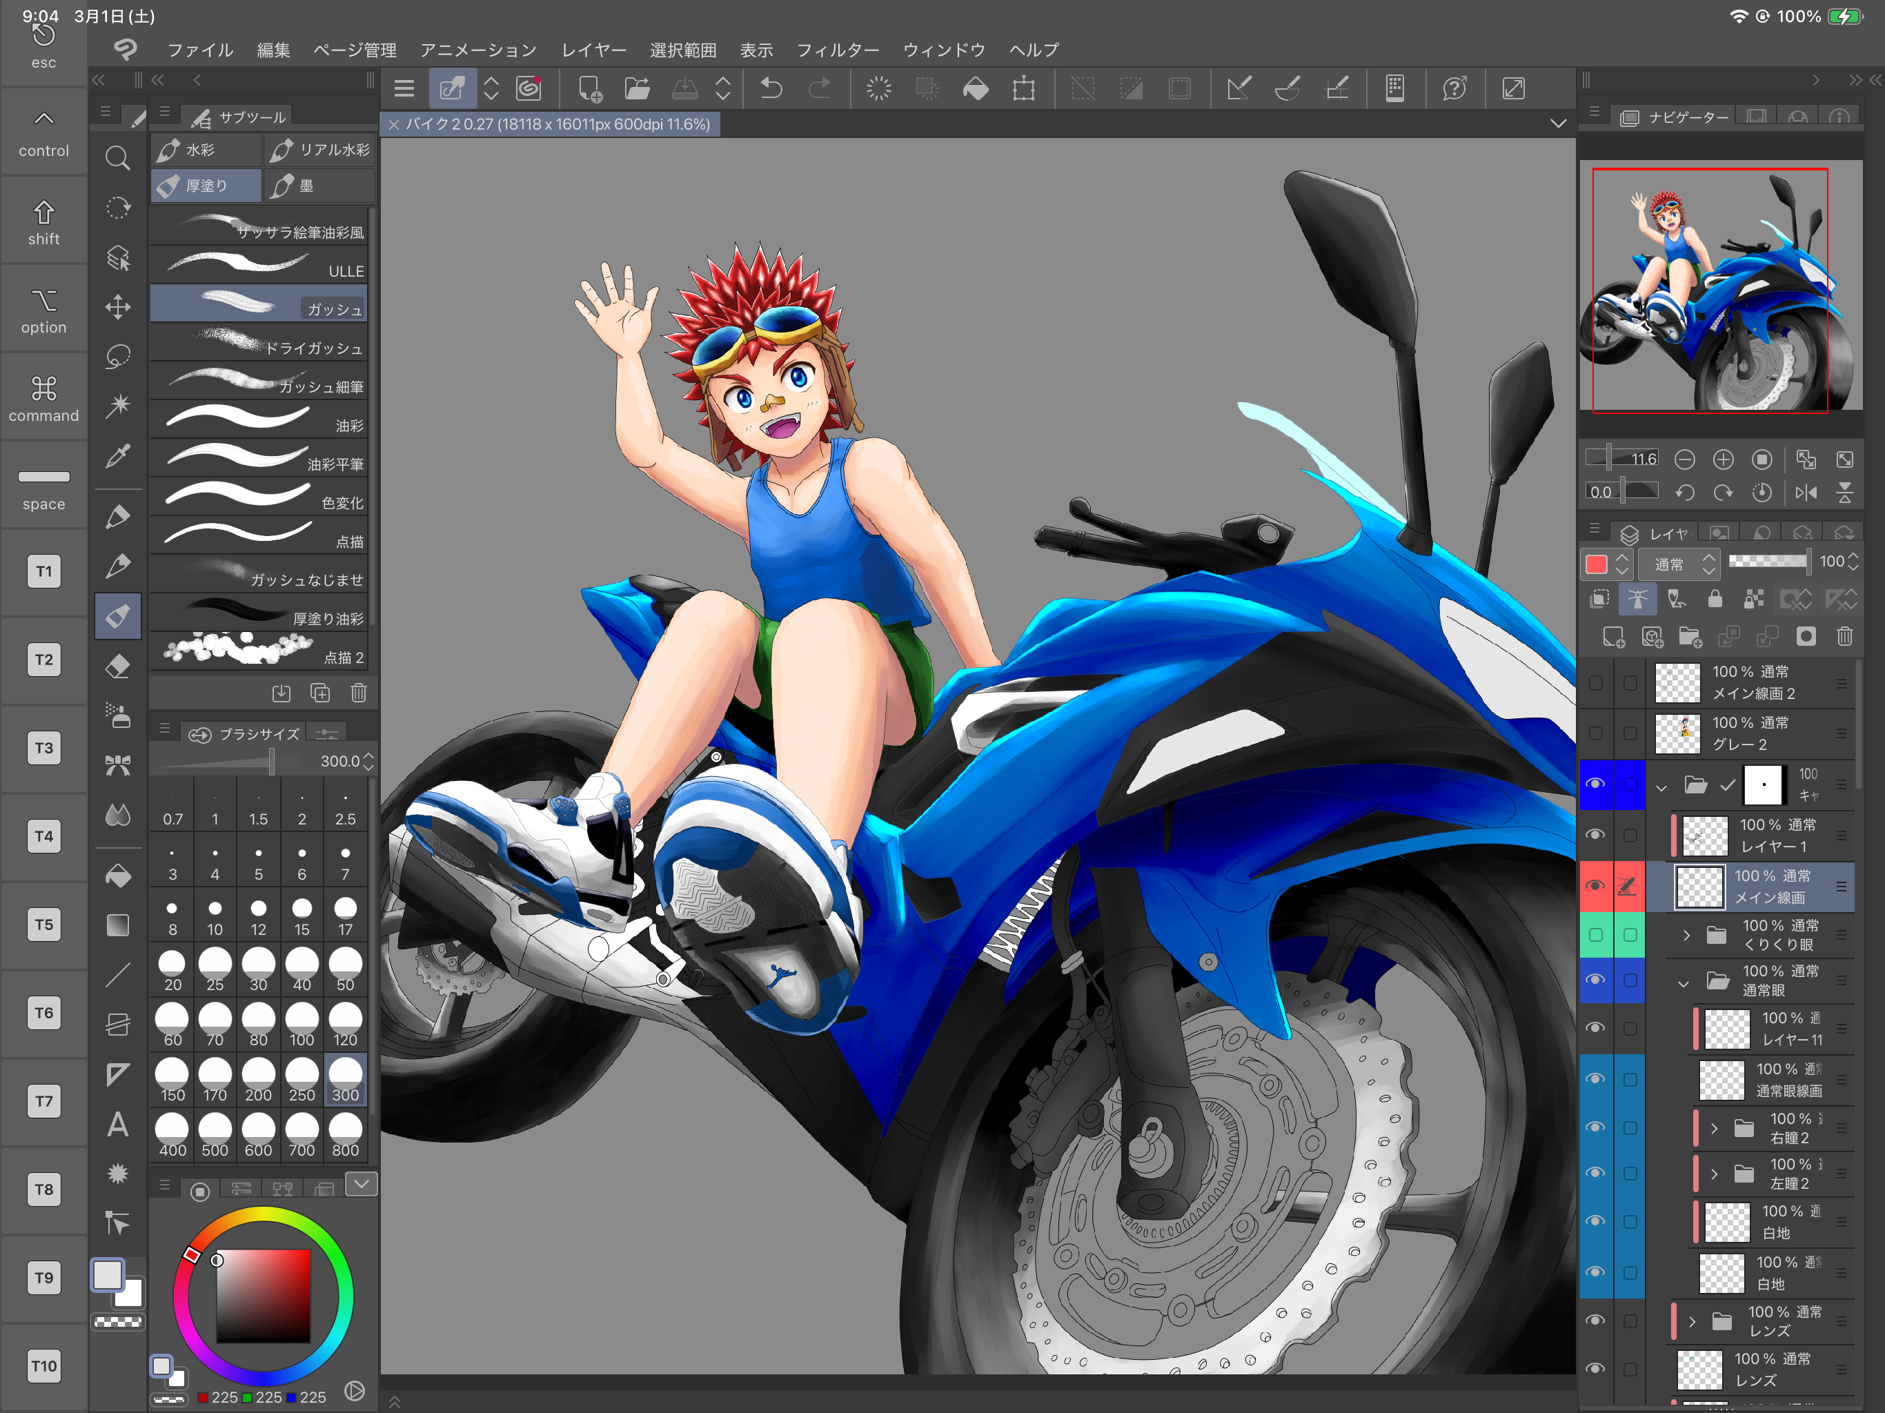This screenshot has width=1885, height=1413.
Task: Create new raster layer icon
Action: pyautogui.click(x=1613, y=637)
